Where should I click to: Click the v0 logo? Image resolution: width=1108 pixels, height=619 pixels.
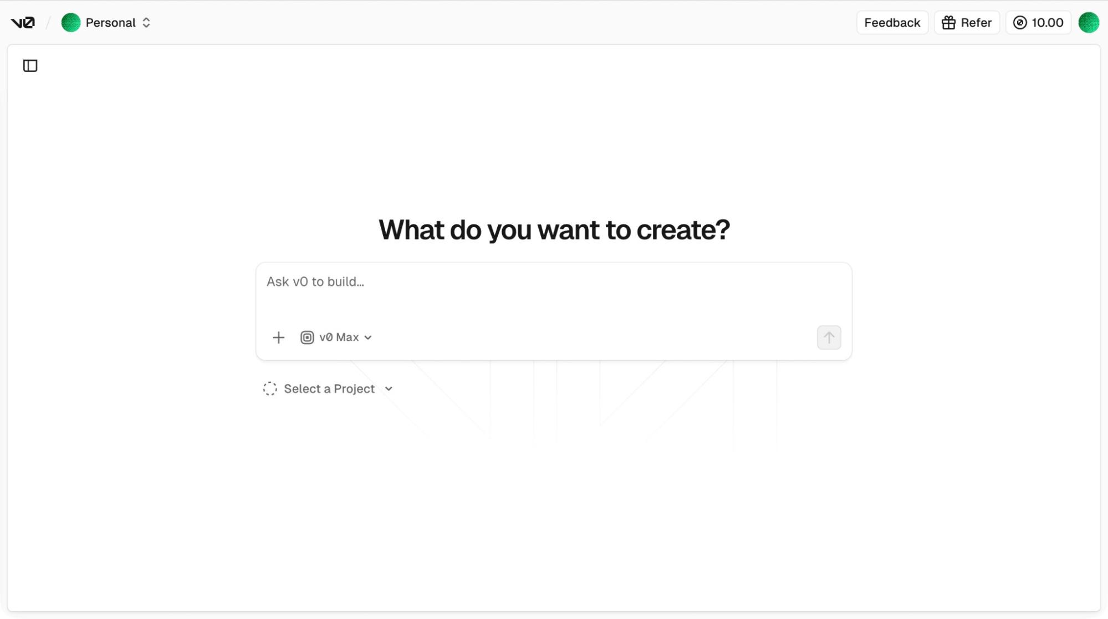click(x=23, y=23)
